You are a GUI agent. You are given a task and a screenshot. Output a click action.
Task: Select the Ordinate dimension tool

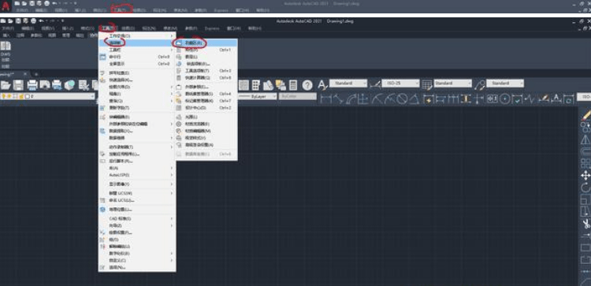(363, 99)
